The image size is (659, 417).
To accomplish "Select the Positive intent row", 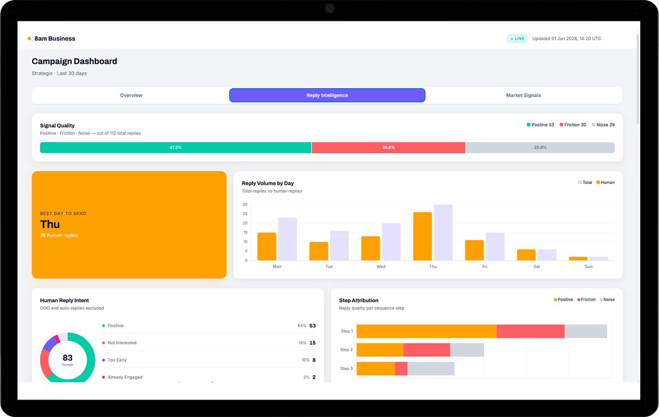I will [209, 326].
